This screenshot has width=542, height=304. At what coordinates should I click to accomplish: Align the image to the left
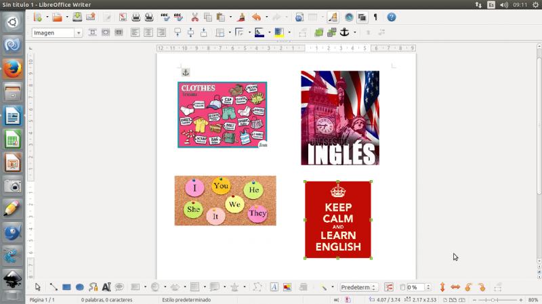click(135, 32)
